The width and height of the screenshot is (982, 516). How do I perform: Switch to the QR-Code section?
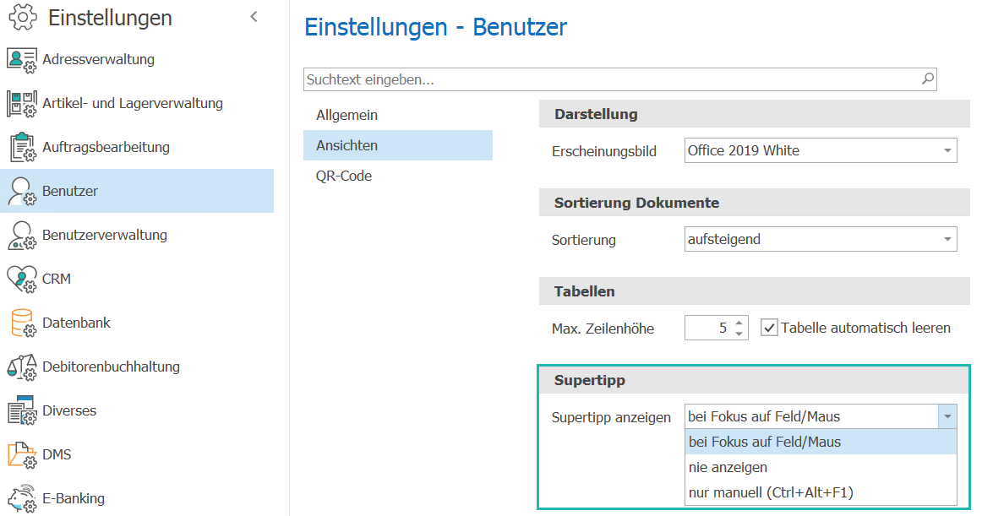[398, 176]
